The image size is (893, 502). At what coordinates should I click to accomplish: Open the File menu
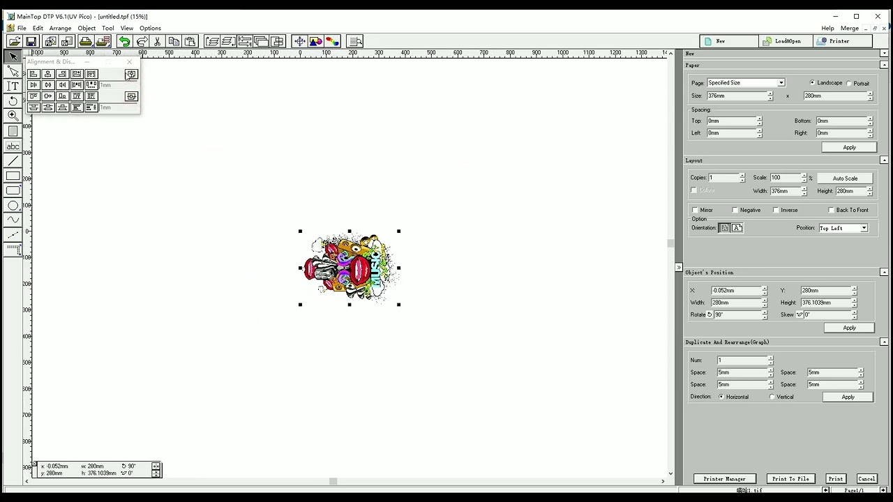(x=22, y=29)
